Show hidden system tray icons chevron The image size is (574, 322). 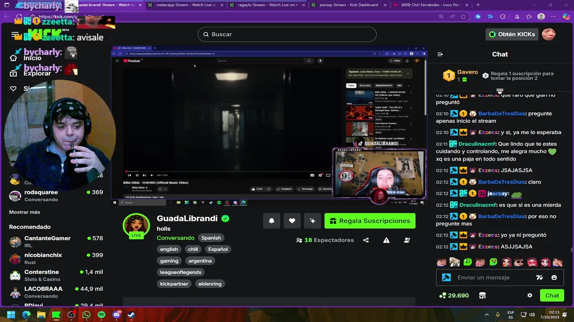(x=487, y=315)
